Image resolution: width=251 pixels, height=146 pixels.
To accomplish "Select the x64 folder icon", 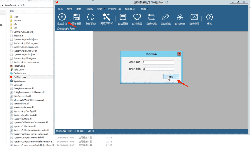I will click(x=11, y=24).
